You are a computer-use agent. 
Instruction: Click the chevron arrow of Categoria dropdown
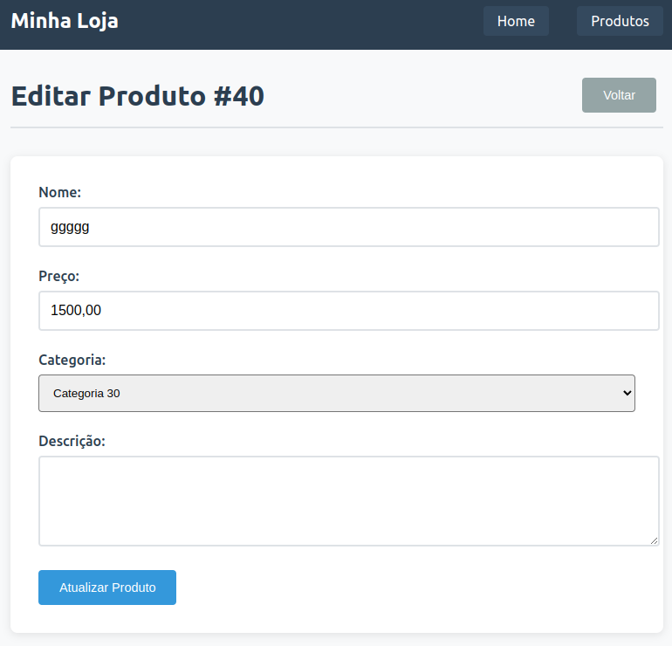coord(626,394)
